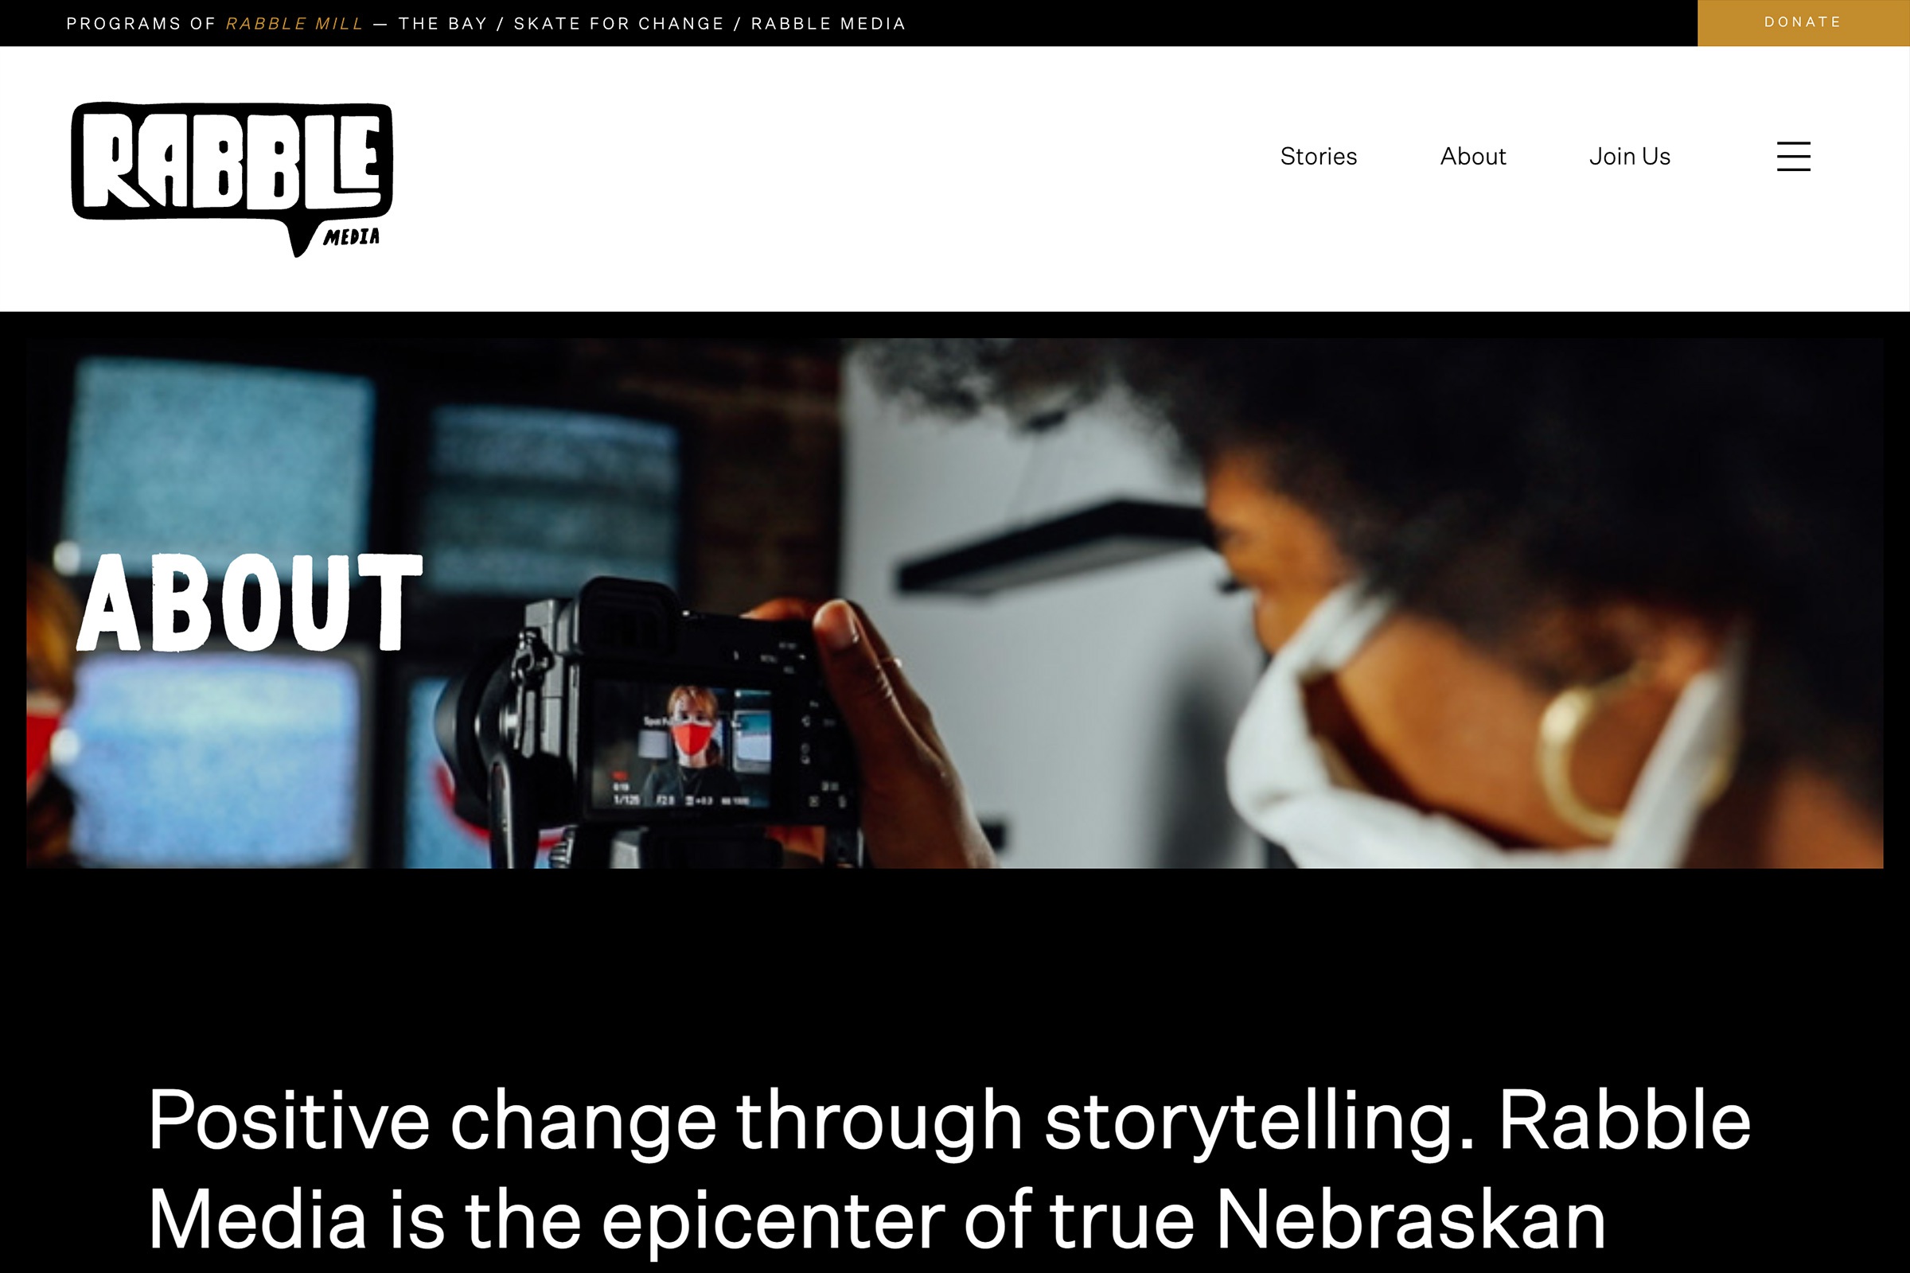Screen dimensions: 1910x1273
Task: Open the Stories nav item
Action: click(1318, 156)
